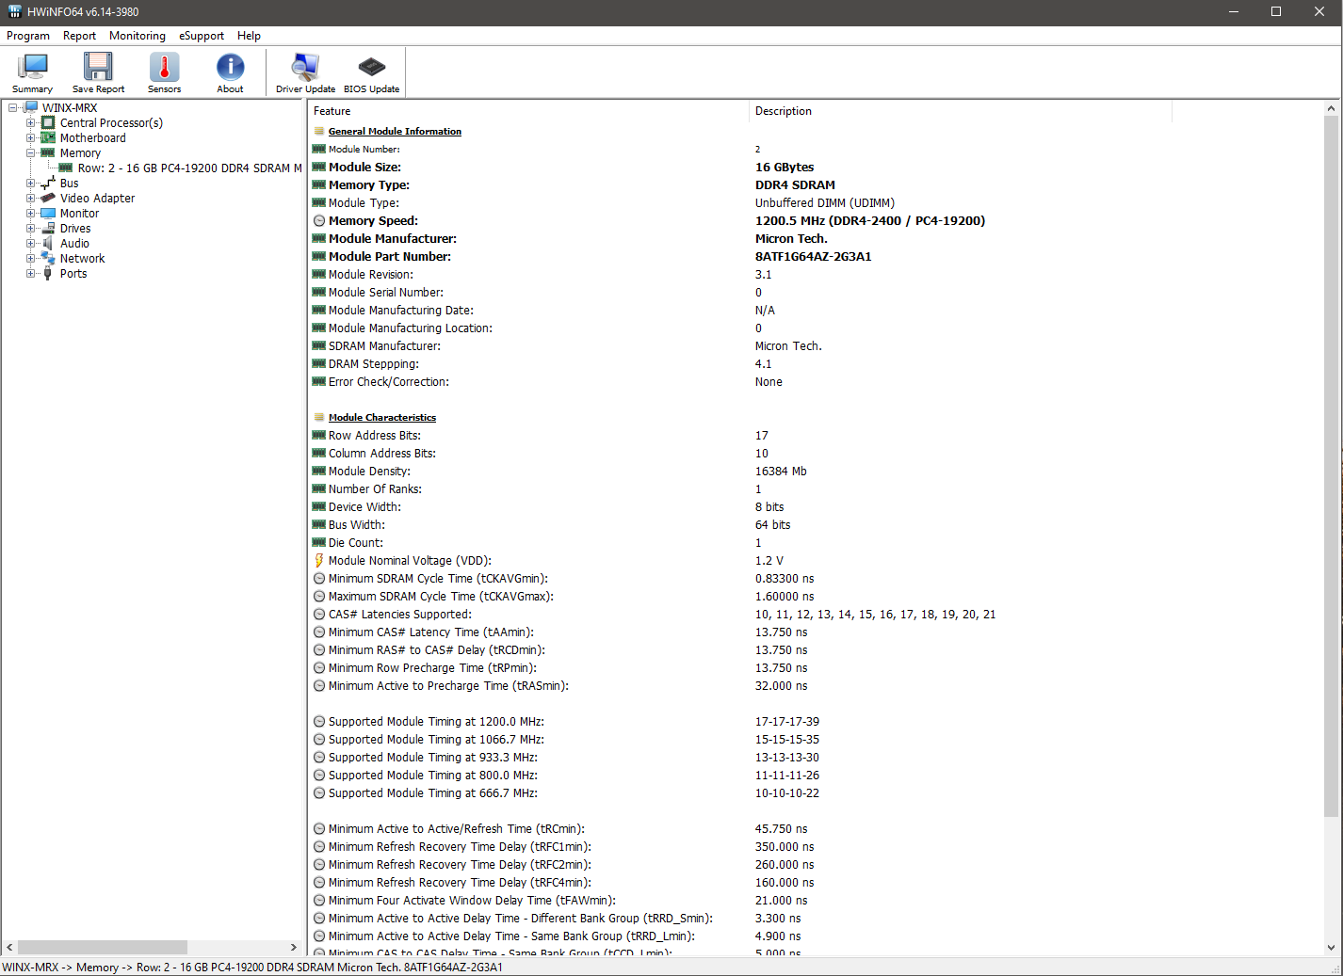The width and height of the screenshot is (1343, 976).
Task: Select the Central Processor(s) chip icon
Action: point(48,122)
